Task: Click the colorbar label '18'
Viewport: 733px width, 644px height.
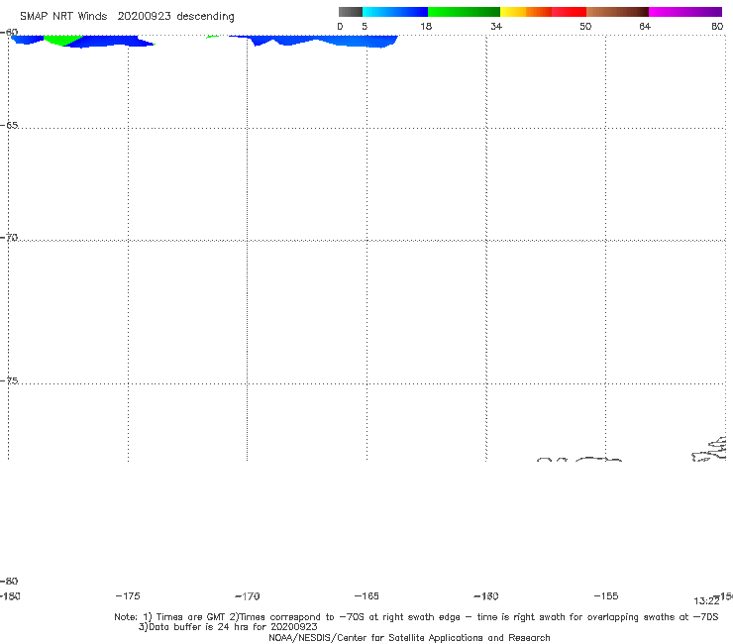Action: click(x=426, y=27)
